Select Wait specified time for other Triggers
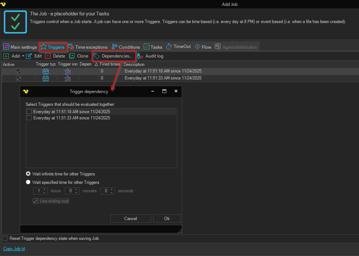This screenshot has height=256, width=359. coord(28,182)
